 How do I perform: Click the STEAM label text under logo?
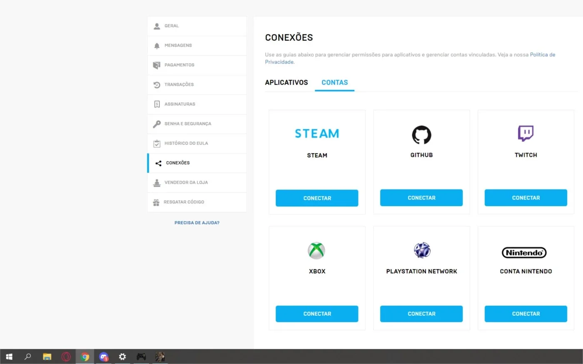[317, 155]
